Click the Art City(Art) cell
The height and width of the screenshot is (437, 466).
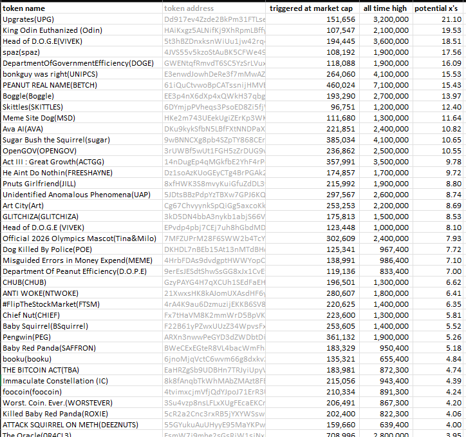pos(82,206)
